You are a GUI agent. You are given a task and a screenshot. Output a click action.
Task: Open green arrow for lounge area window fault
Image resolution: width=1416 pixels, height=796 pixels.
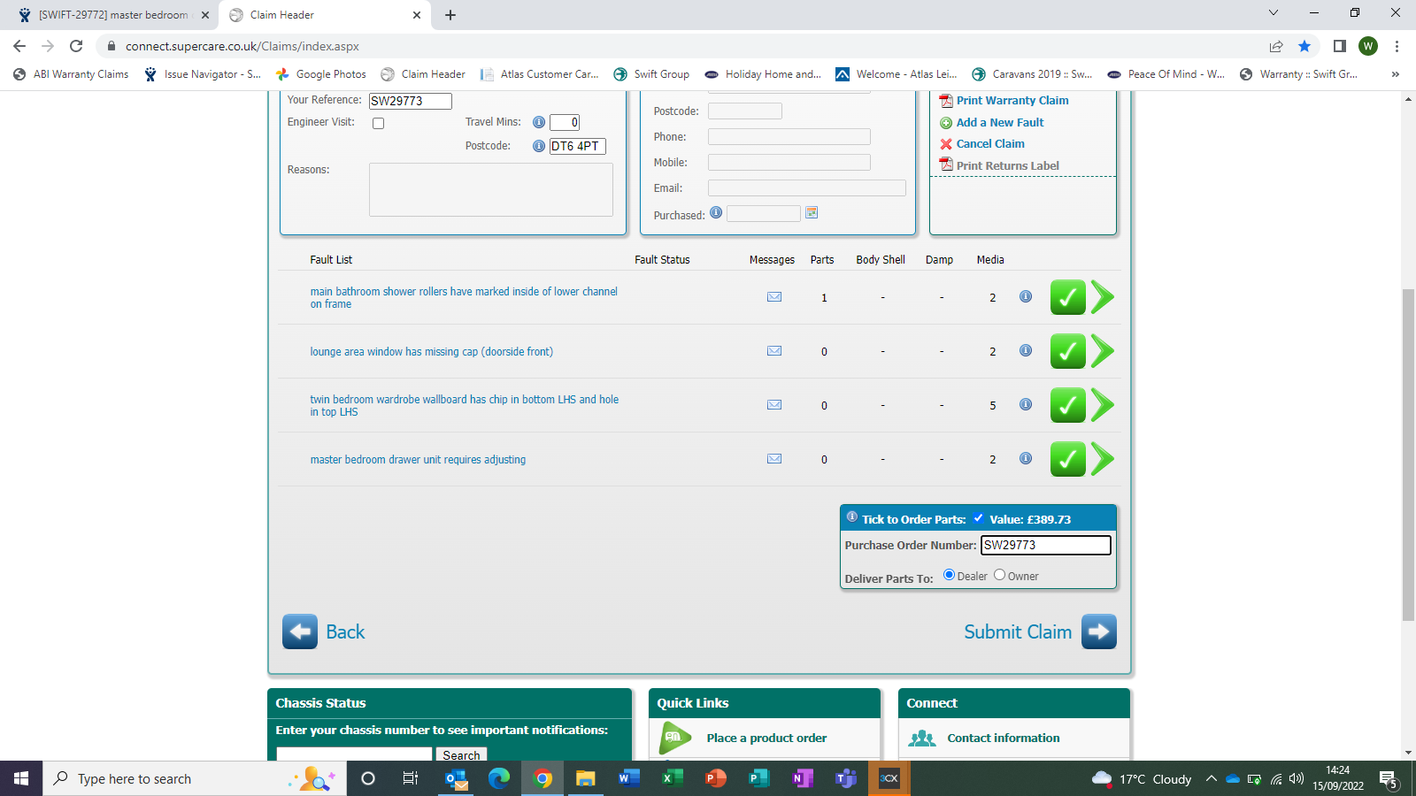(1102, 351)
